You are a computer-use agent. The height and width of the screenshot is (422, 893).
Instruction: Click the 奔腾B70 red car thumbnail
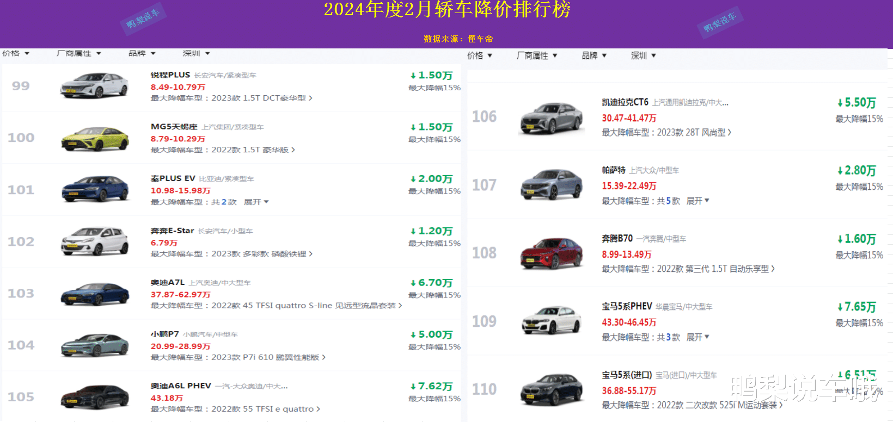(552, 253)
